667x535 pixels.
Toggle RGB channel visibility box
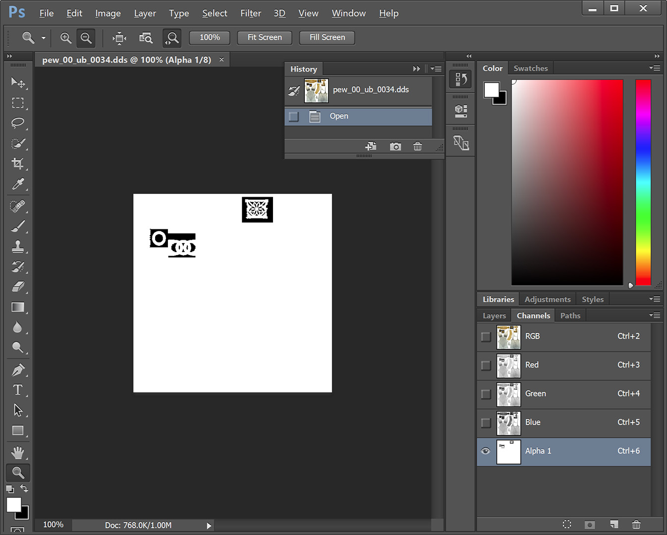tap(486, 336)
